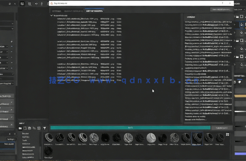Collapse the log panel using splitter arrow
Viewport: 246px width, 161px height.
182,69
